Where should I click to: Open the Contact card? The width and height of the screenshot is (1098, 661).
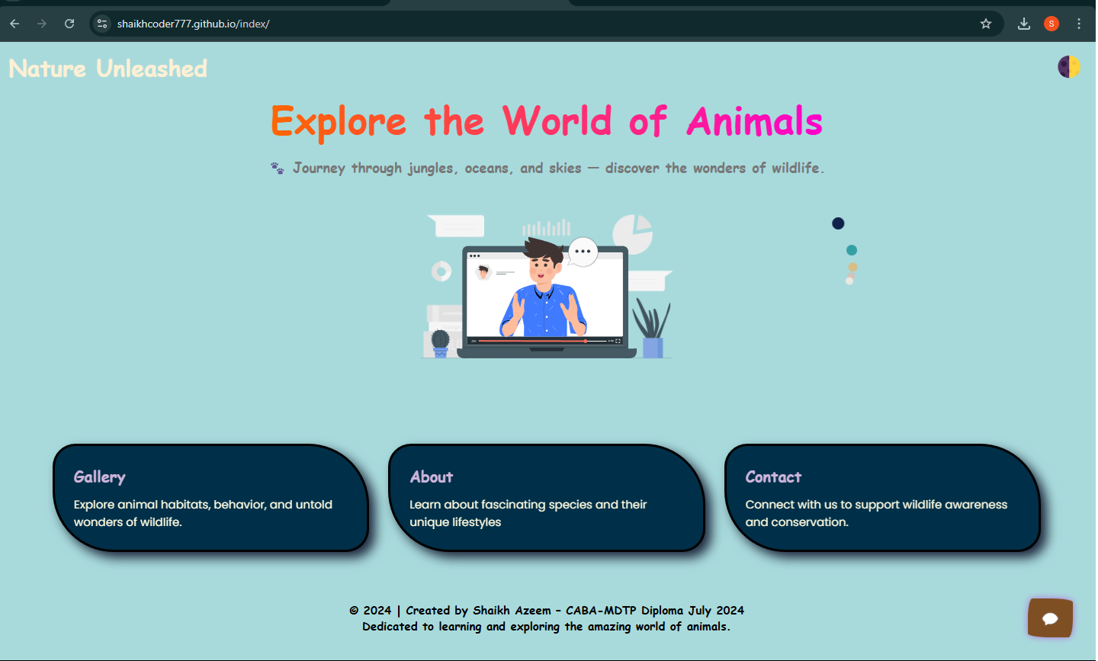(x=881, y=499)
